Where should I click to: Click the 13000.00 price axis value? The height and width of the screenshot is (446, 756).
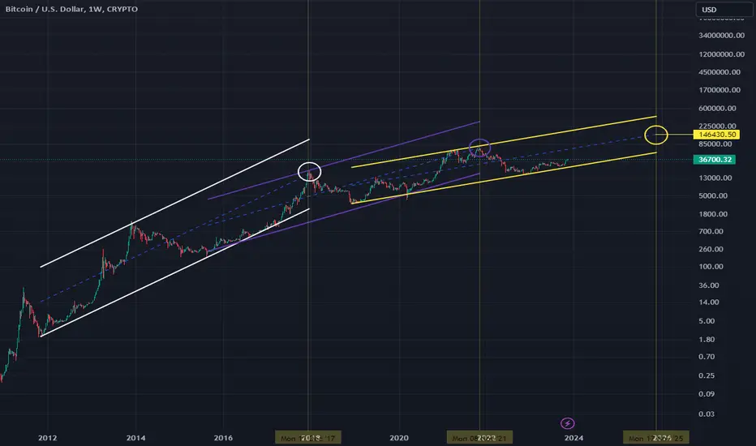click(x=715, y=178)
